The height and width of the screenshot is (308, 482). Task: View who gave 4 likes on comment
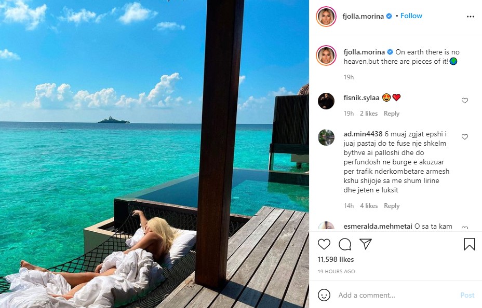369,206
